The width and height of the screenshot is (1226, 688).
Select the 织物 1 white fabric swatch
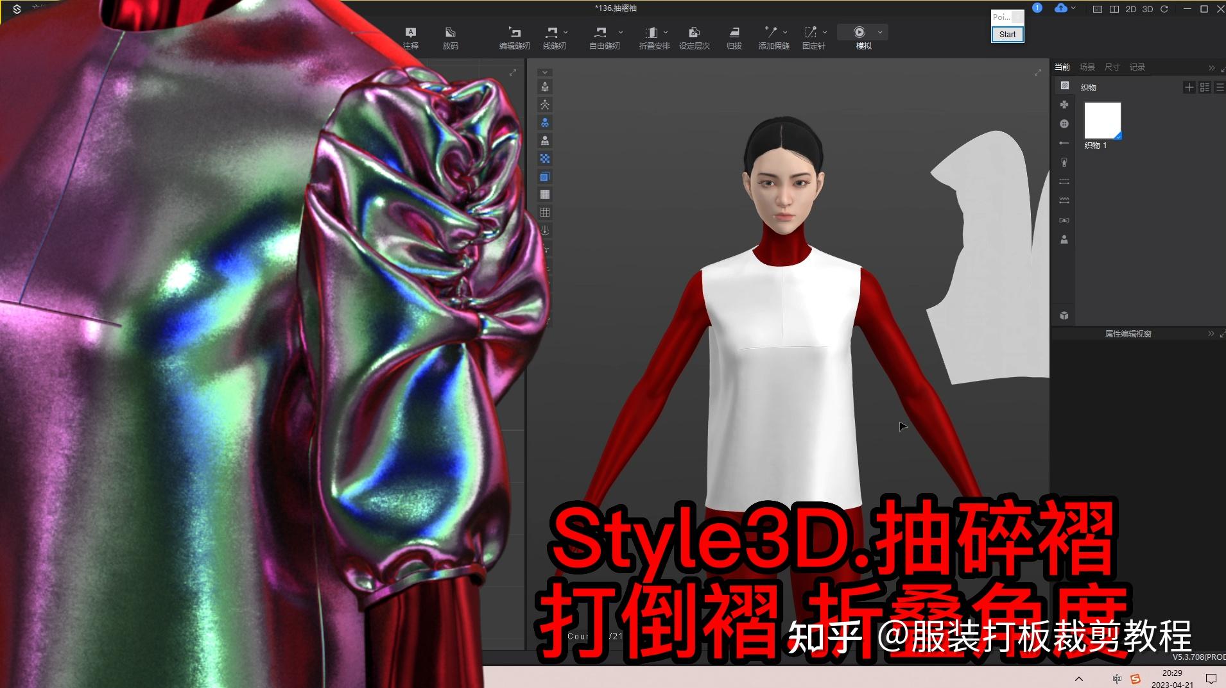[x=1101, y=121]
